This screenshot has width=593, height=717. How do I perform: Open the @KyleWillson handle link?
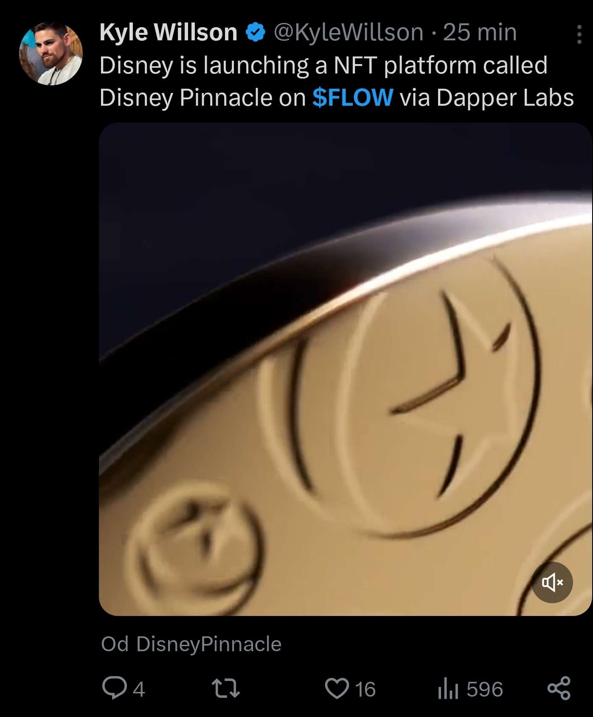pos(348,32)
